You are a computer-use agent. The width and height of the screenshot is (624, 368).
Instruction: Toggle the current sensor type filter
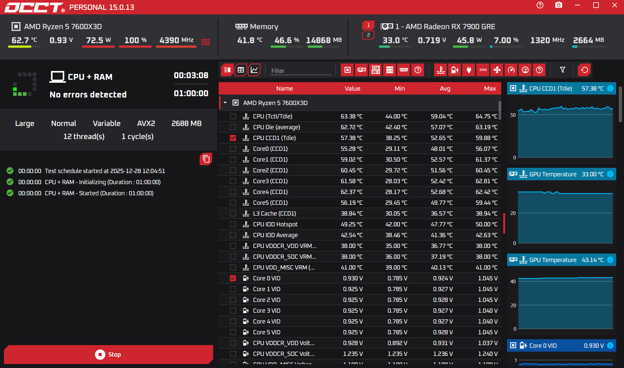point(483,70)
